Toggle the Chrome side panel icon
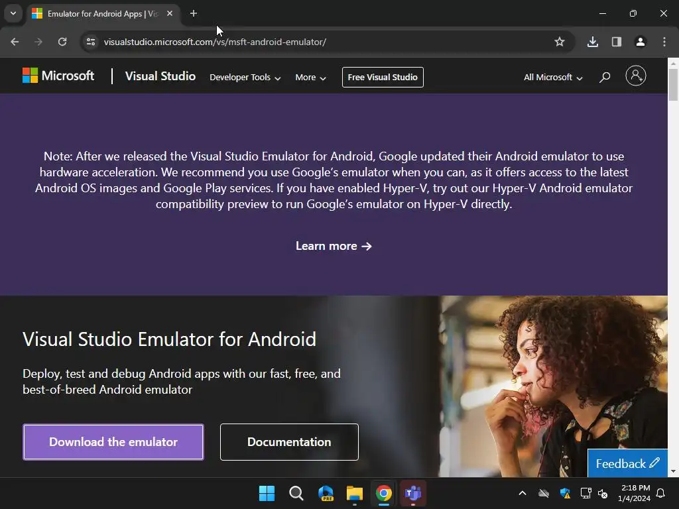 [617, 42]
